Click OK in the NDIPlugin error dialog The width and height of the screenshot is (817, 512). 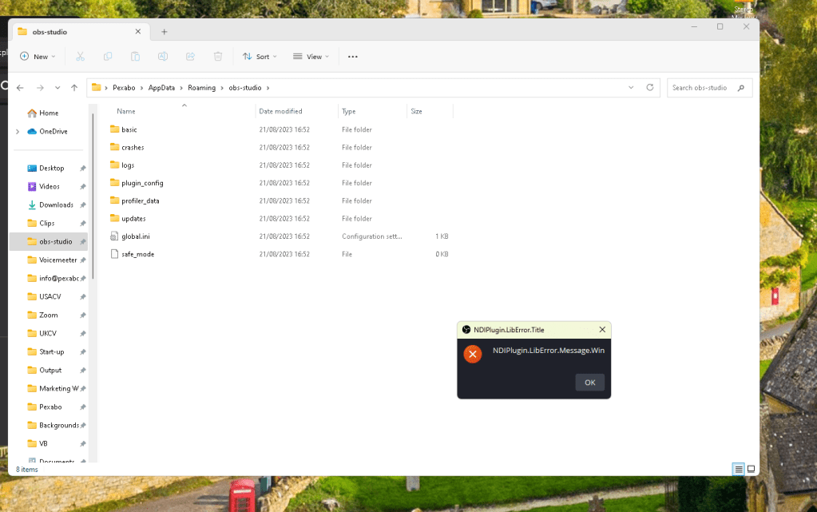pyautogui.click(x=590, y=382)
